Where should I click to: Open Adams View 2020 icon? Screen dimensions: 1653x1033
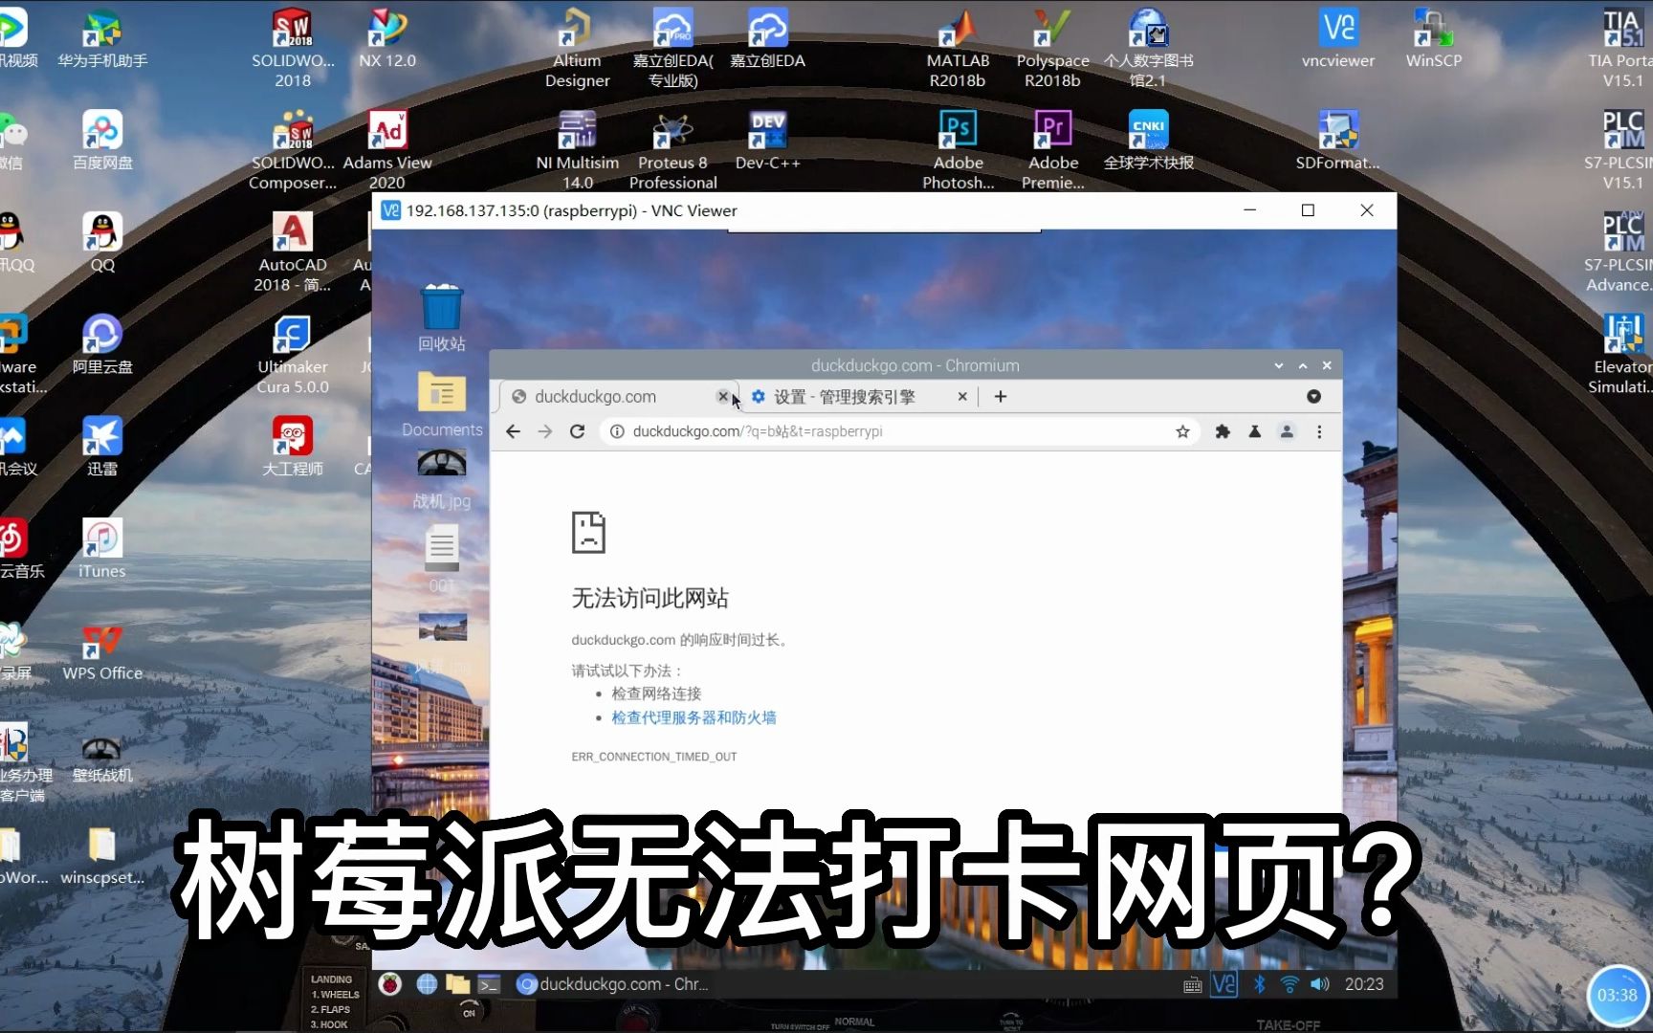pyautogui.click(x=387, y=150)
